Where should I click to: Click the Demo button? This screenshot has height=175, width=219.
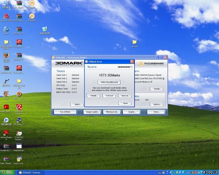(156, 112)
